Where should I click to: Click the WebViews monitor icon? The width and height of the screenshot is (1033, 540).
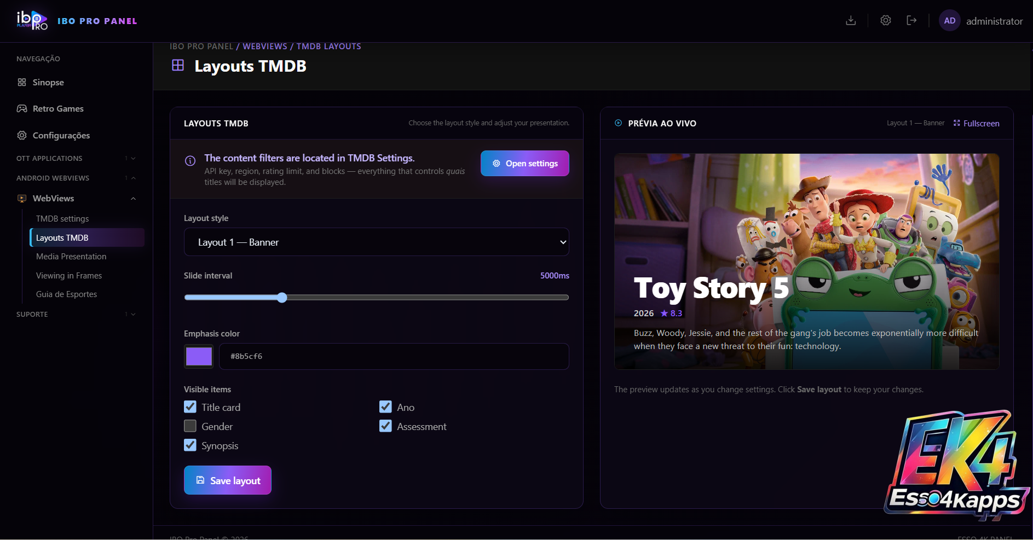(x=22, y=199)
